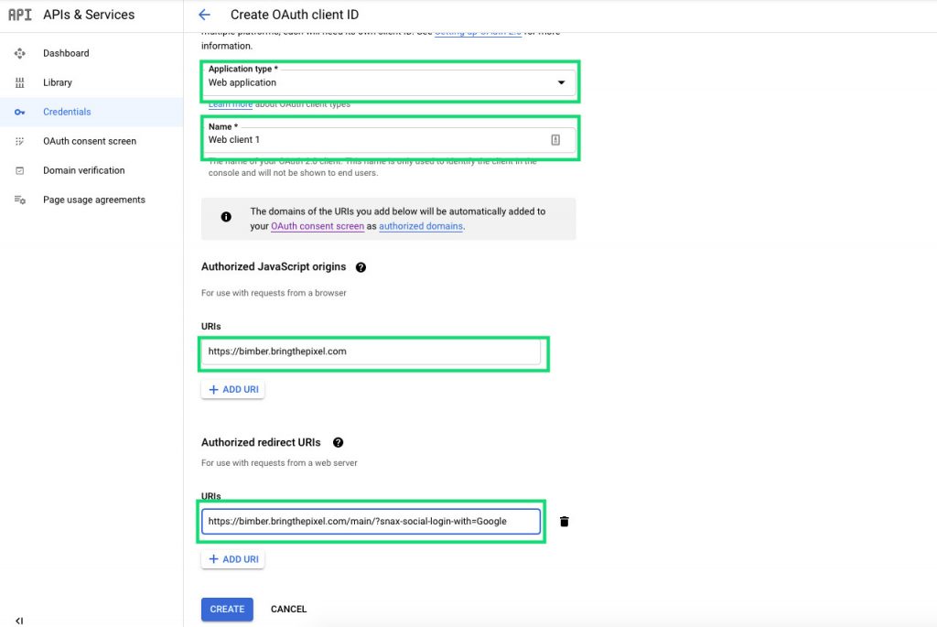The width and height of the screenshot is (937, 627).
Task: Open Library in the sidebar
Action: click(x=58, y=82)
